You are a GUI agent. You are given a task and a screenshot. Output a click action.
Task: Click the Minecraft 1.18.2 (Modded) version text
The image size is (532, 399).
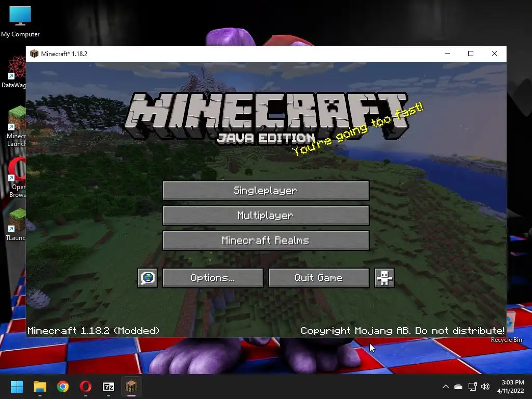94,330
